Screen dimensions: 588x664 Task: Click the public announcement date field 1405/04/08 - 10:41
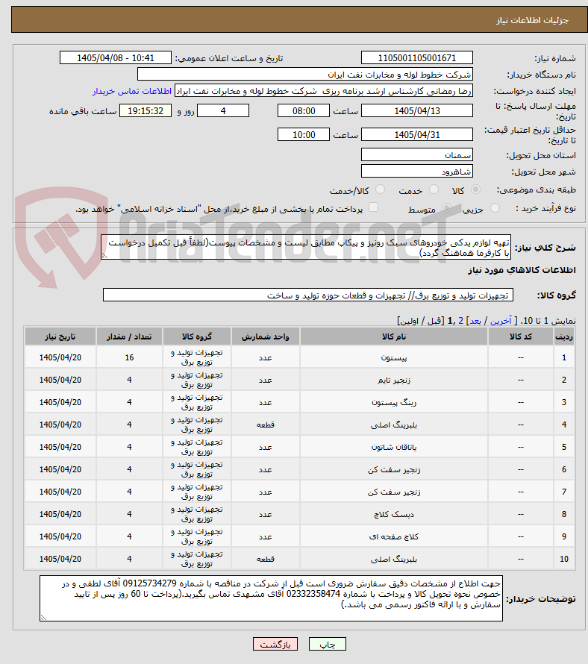115,58
